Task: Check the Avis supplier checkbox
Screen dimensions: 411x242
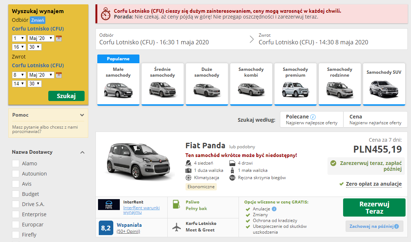Action: click(x=15, y=183)
